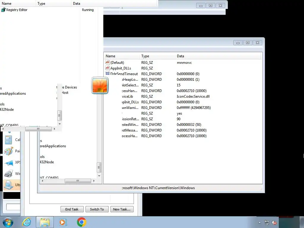Click the mnmsrvc data value

[184, 62]
